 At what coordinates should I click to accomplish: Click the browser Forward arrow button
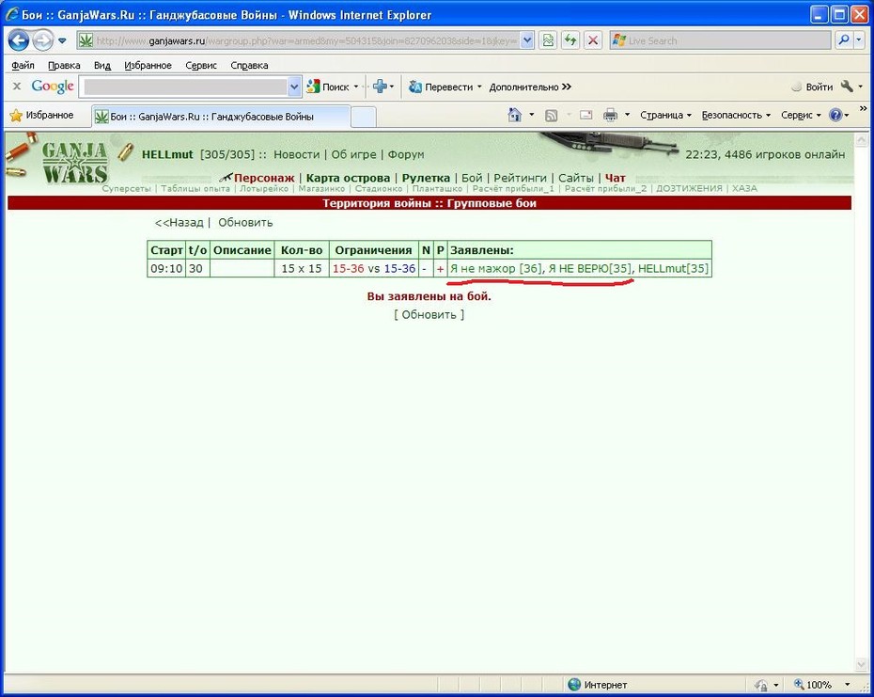(42, 40)
